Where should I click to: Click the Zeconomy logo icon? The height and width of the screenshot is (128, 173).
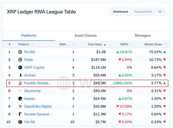click(x=20, y=91)
